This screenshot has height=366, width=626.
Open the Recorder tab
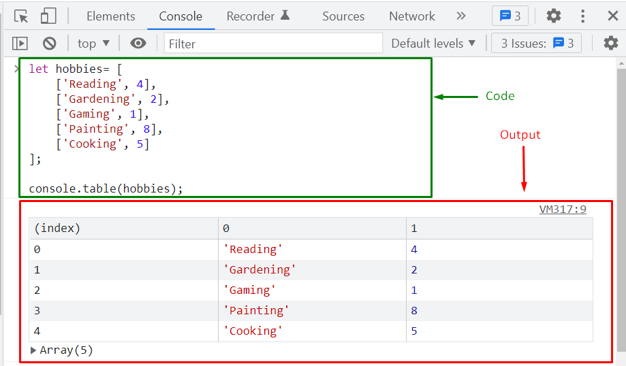click(258, 16)
